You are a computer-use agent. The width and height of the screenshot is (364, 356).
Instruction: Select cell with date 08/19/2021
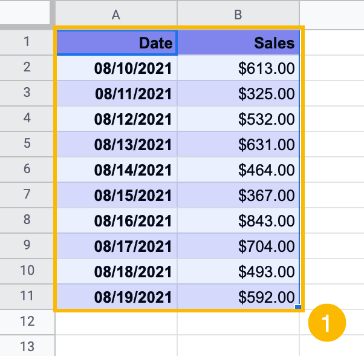pyautogui.click(x=117, y=297)
